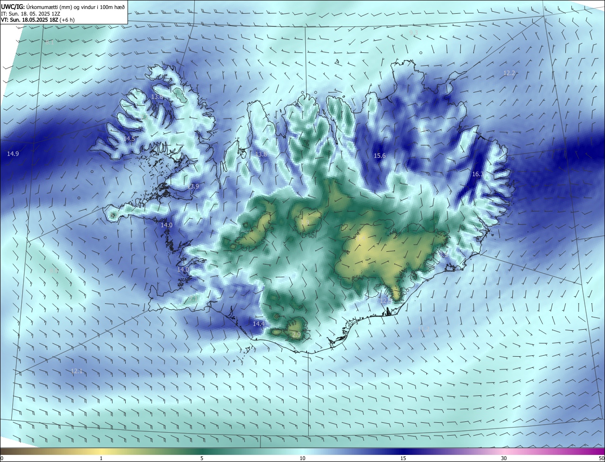Click the 2.9 value label on the glacier
This screenshot has width=605, height=462.
pos(296,334)
